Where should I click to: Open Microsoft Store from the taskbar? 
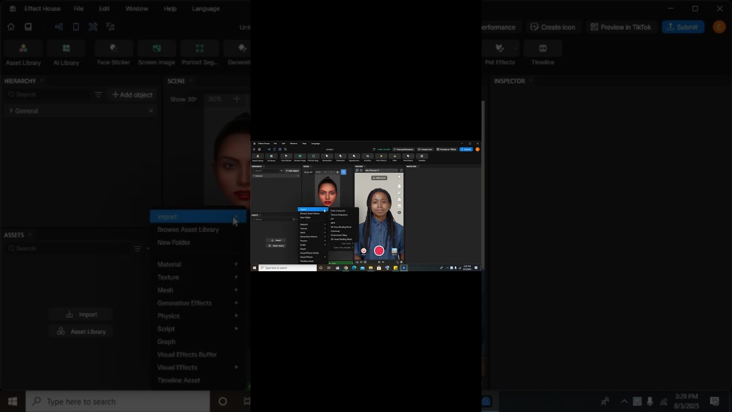(x=379, y=268)
